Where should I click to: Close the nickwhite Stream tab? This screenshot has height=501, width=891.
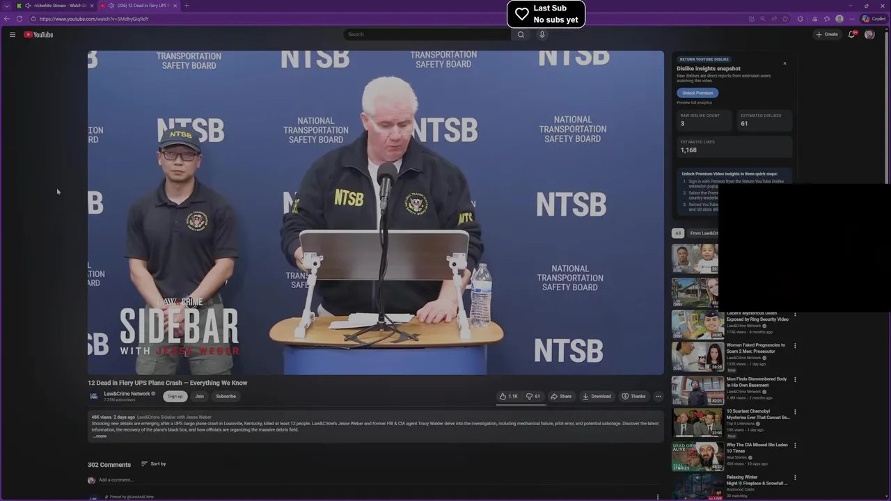pyautogui.click(x=92, y=6)
